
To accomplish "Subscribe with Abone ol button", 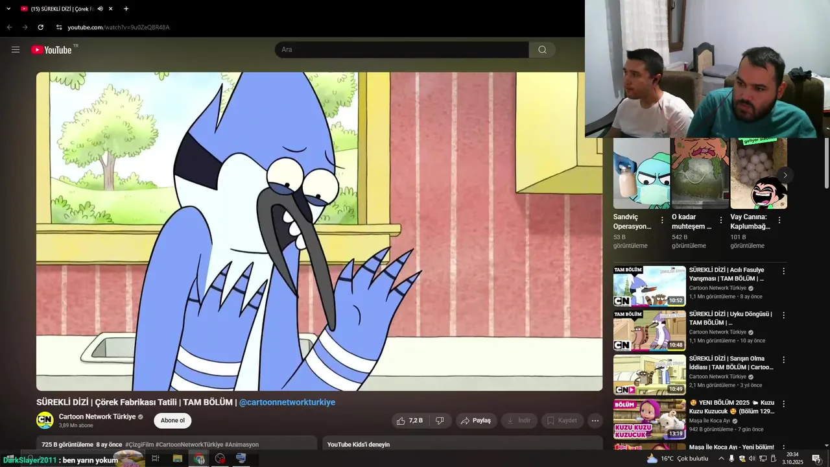I will [x=172, y=420].
